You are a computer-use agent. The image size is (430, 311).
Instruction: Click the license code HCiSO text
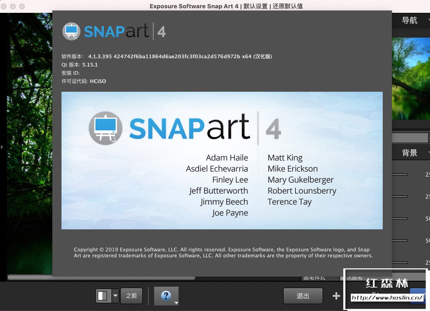click(98, 81)
